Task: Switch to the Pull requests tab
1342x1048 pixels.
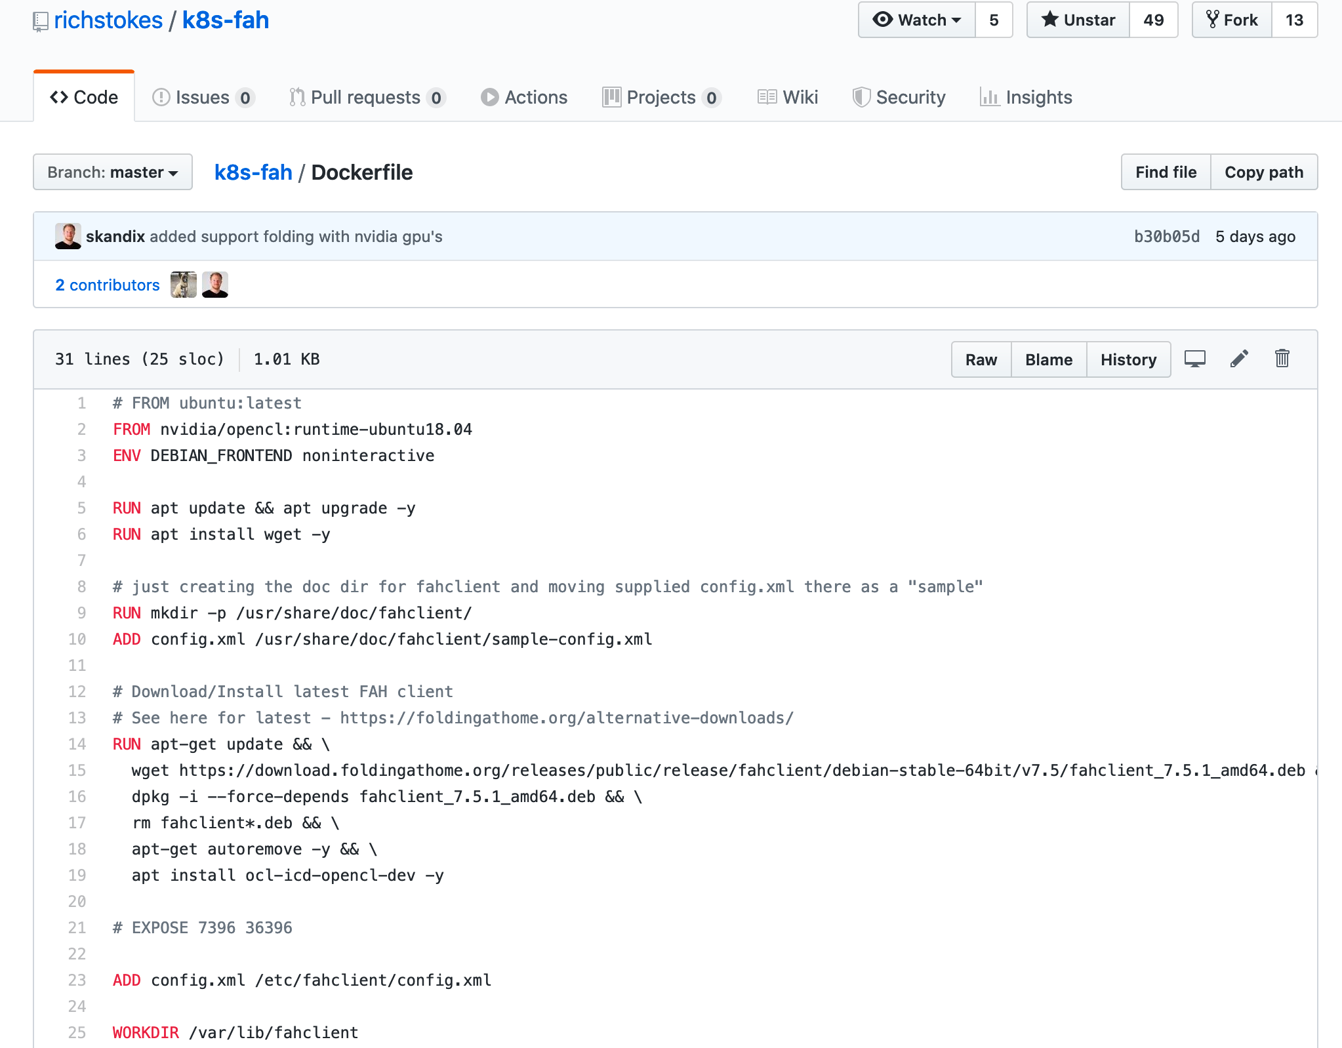Action: [367, 98]
